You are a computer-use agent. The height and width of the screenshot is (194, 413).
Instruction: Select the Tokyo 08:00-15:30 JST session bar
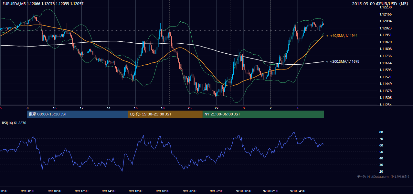click(x=78, y=114)
